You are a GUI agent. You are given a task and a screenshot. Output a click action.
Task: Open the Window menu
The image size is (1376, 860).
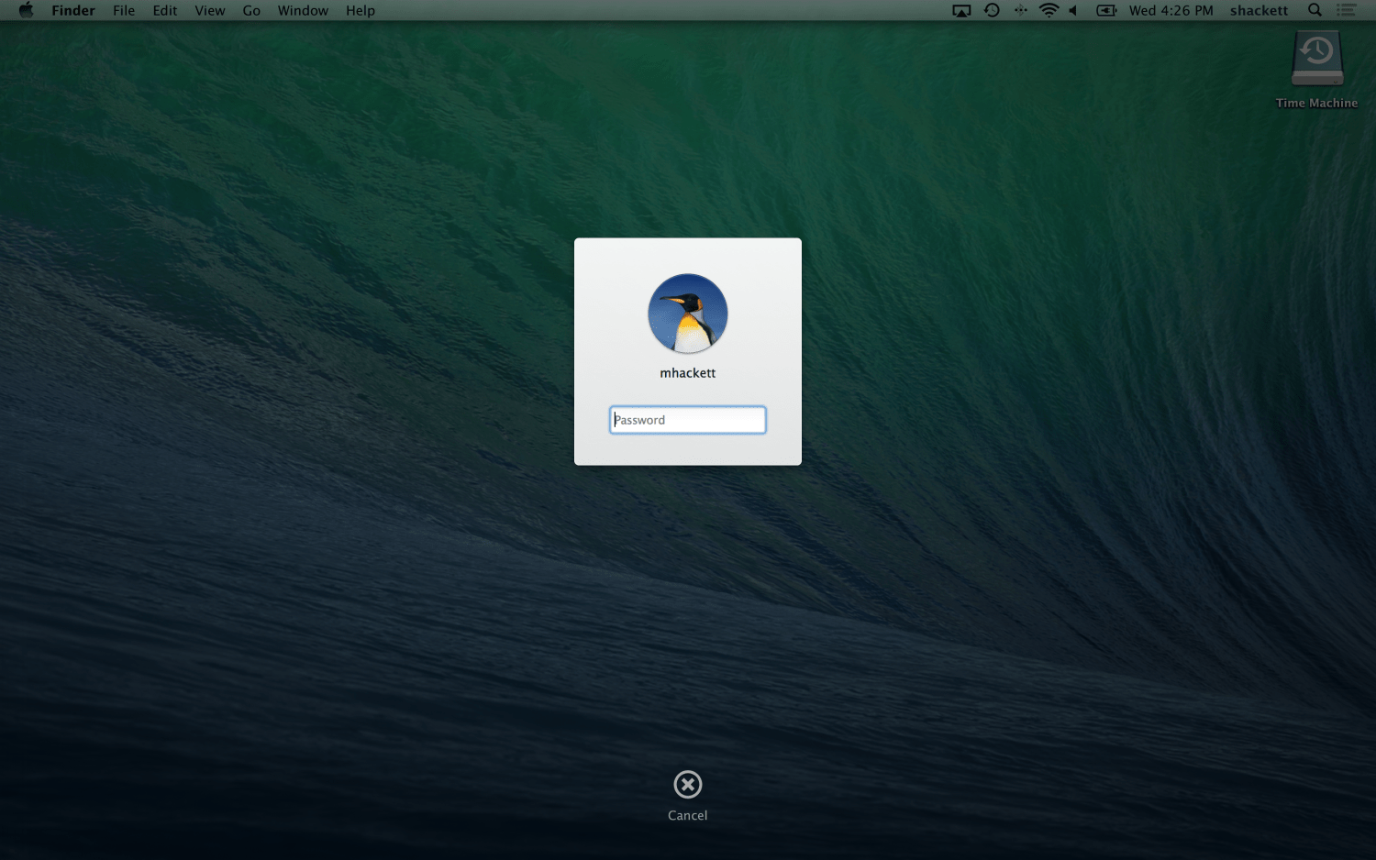point(303,11)
